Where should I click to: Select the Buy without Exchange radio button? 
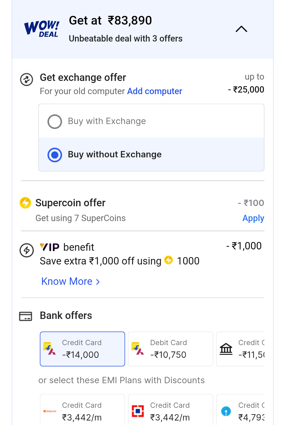tap(55, 155)
